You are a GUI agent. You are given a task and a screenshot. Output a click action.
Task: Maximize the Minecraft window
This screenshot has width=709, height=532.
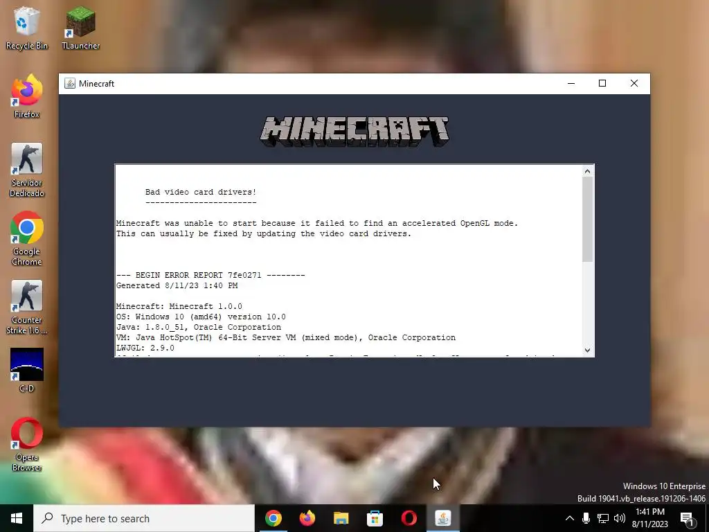(x=602, y=84)
